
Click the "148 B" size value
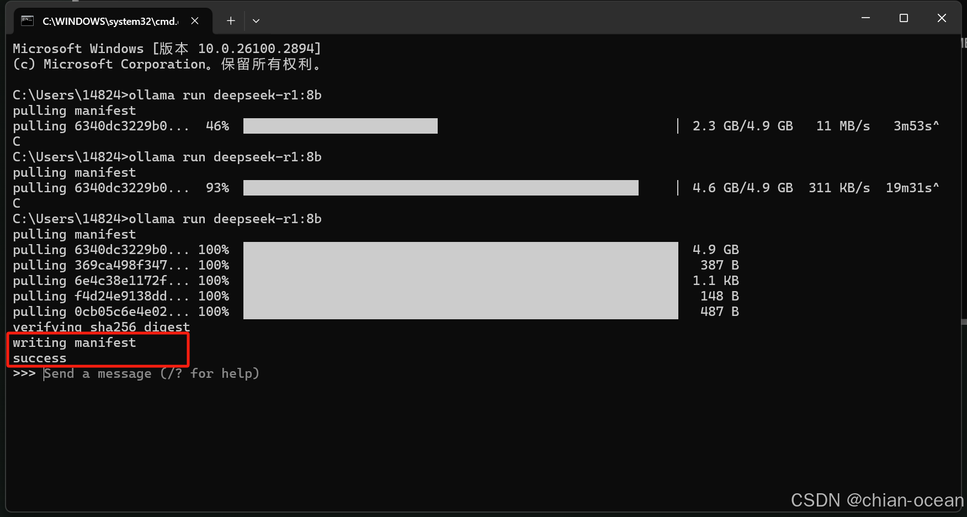(x=720, y=296)
